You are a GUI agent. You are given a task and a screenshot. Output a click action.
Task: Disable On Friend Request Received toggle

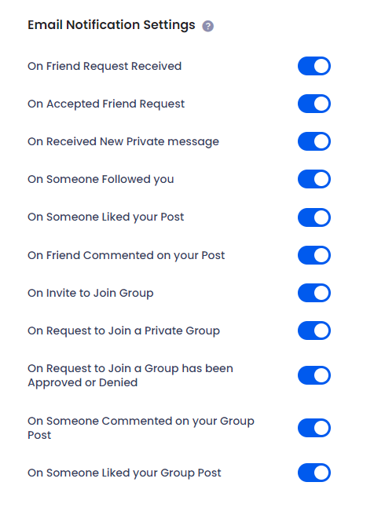[314, 66]
